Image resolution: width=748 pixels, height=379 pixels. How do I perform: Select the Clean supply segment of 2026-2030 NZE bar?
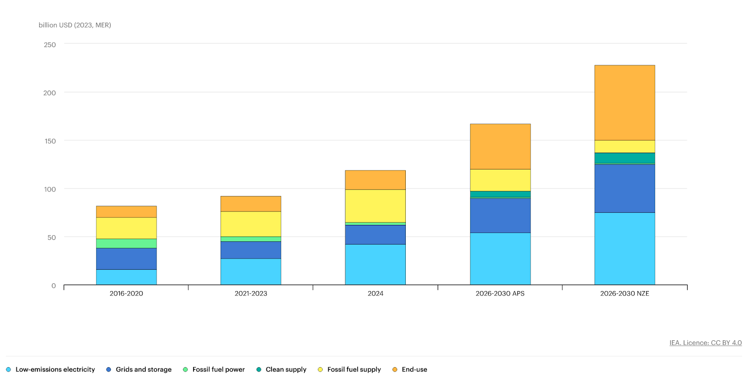click(x=625, y=158)
